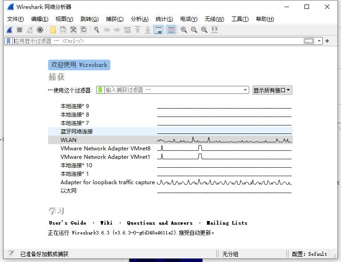Open the Mailing Lists link
Viewport: 341px width, 262px height.
[x=227, y=223]
